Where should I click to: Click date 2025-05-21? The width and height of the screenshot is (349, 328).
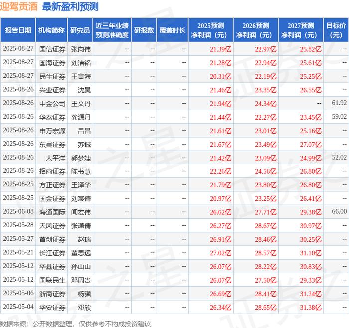click(18, 252)
